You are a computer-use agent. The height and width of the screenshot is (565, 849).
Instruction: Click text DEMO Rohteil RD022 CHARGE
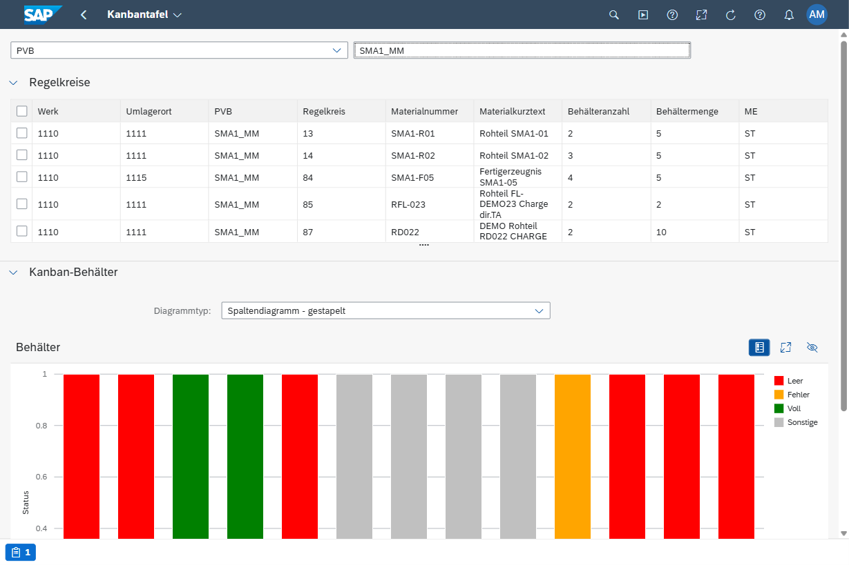(x=513, y=231)
